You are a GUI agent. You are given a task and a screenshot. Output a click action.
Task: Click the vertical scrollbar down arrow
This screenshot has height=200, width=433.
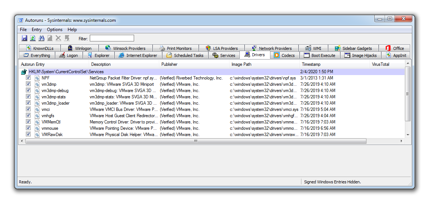408,135
